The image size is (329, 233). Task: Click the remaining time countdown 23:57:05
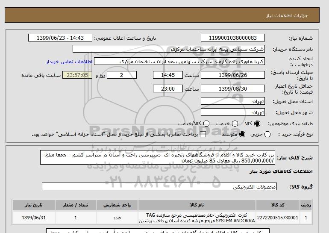tap(77, 75)
